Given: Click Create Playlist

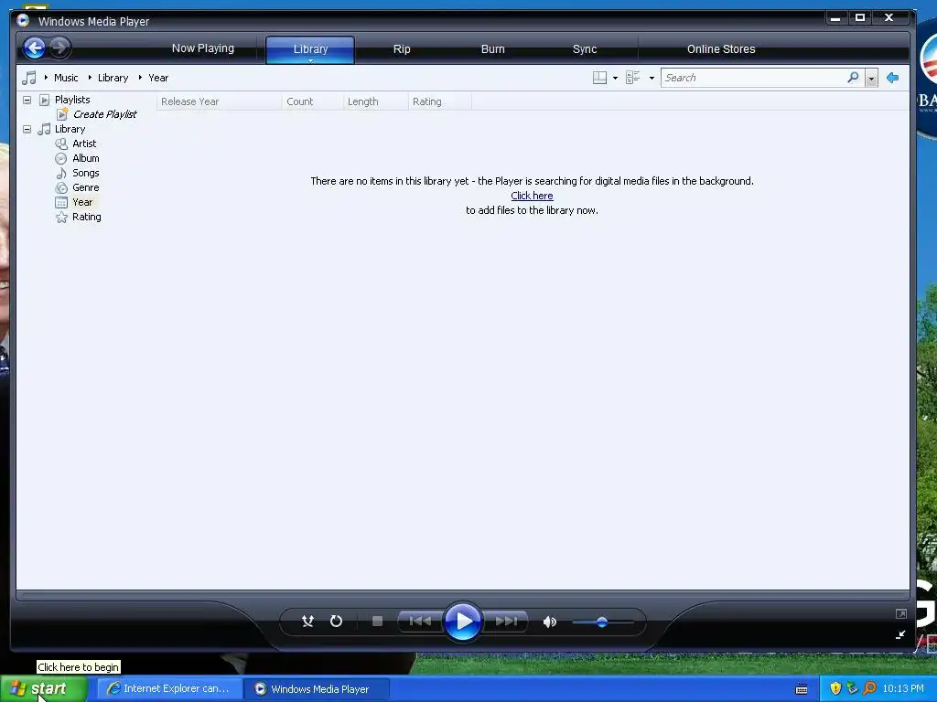Looking at the screenshot, I should coord(104,114).
